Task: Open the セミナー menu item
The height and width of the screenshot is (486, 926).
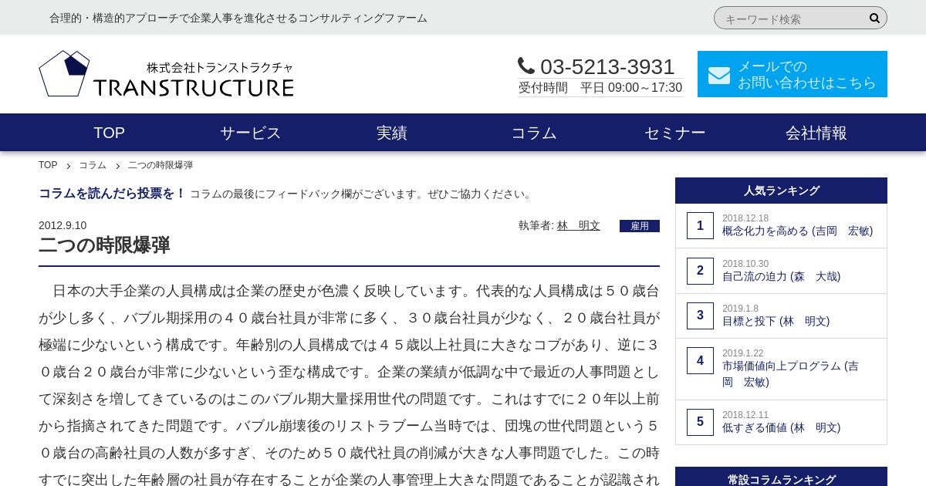Action: click(675, 133)
